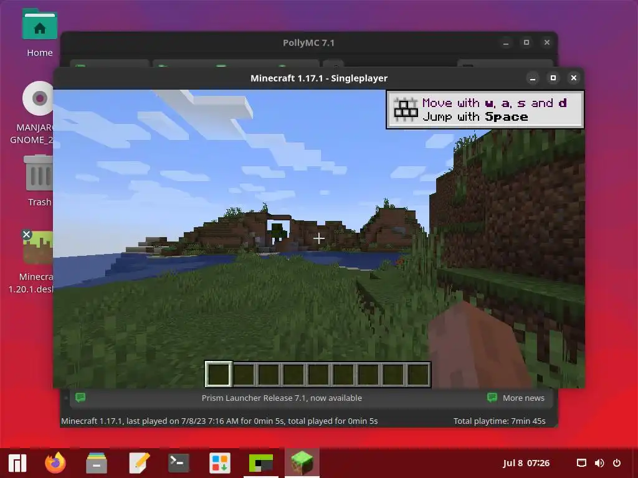Launch the Terminal from the taskbar
This screenshot has width=638, height=478.
pos(179,463)
